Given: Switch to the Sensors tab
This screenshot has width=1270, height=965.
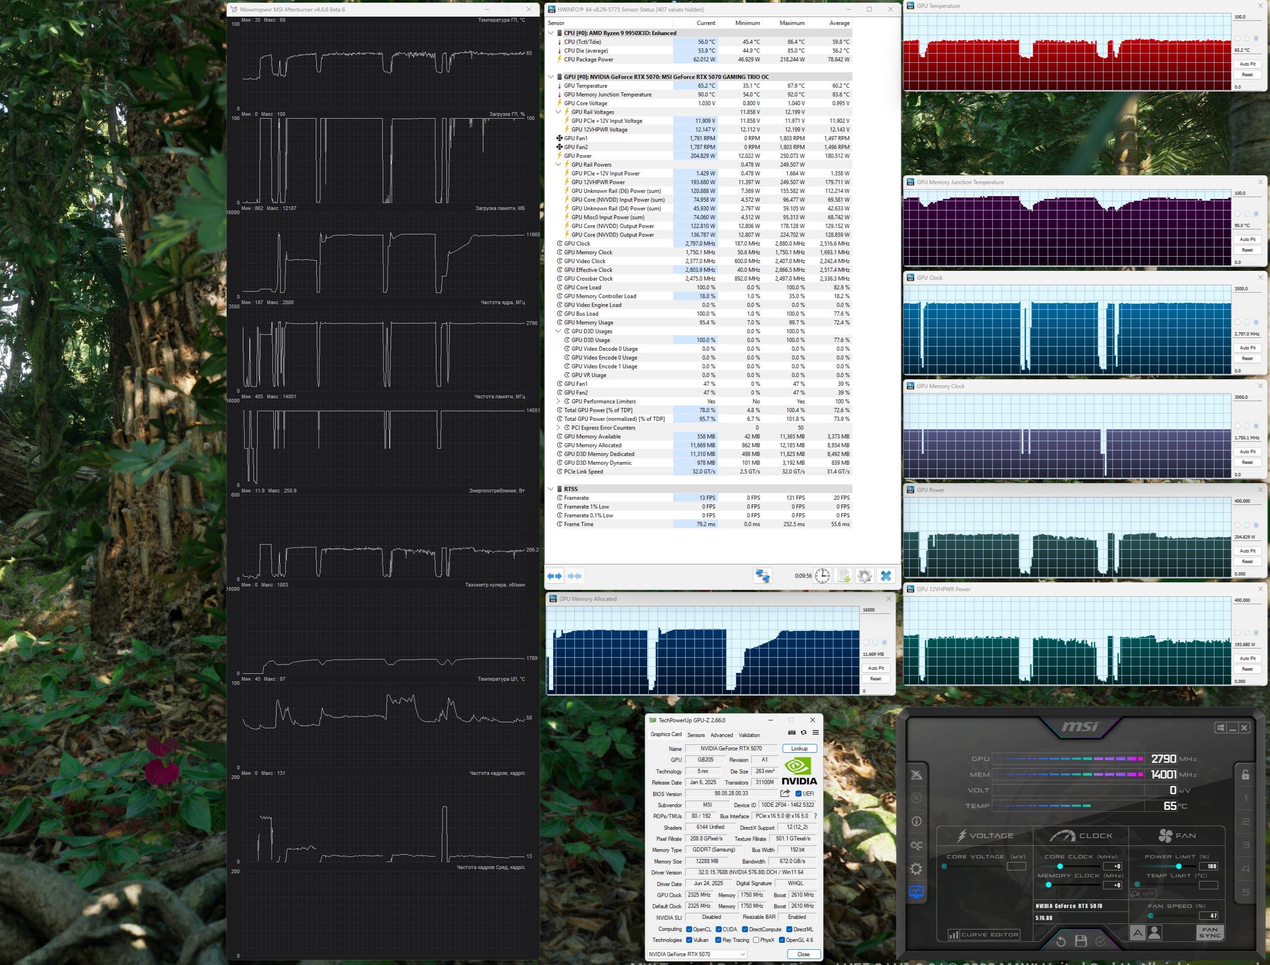Looking at the screenshot, I should pos(696,735).
